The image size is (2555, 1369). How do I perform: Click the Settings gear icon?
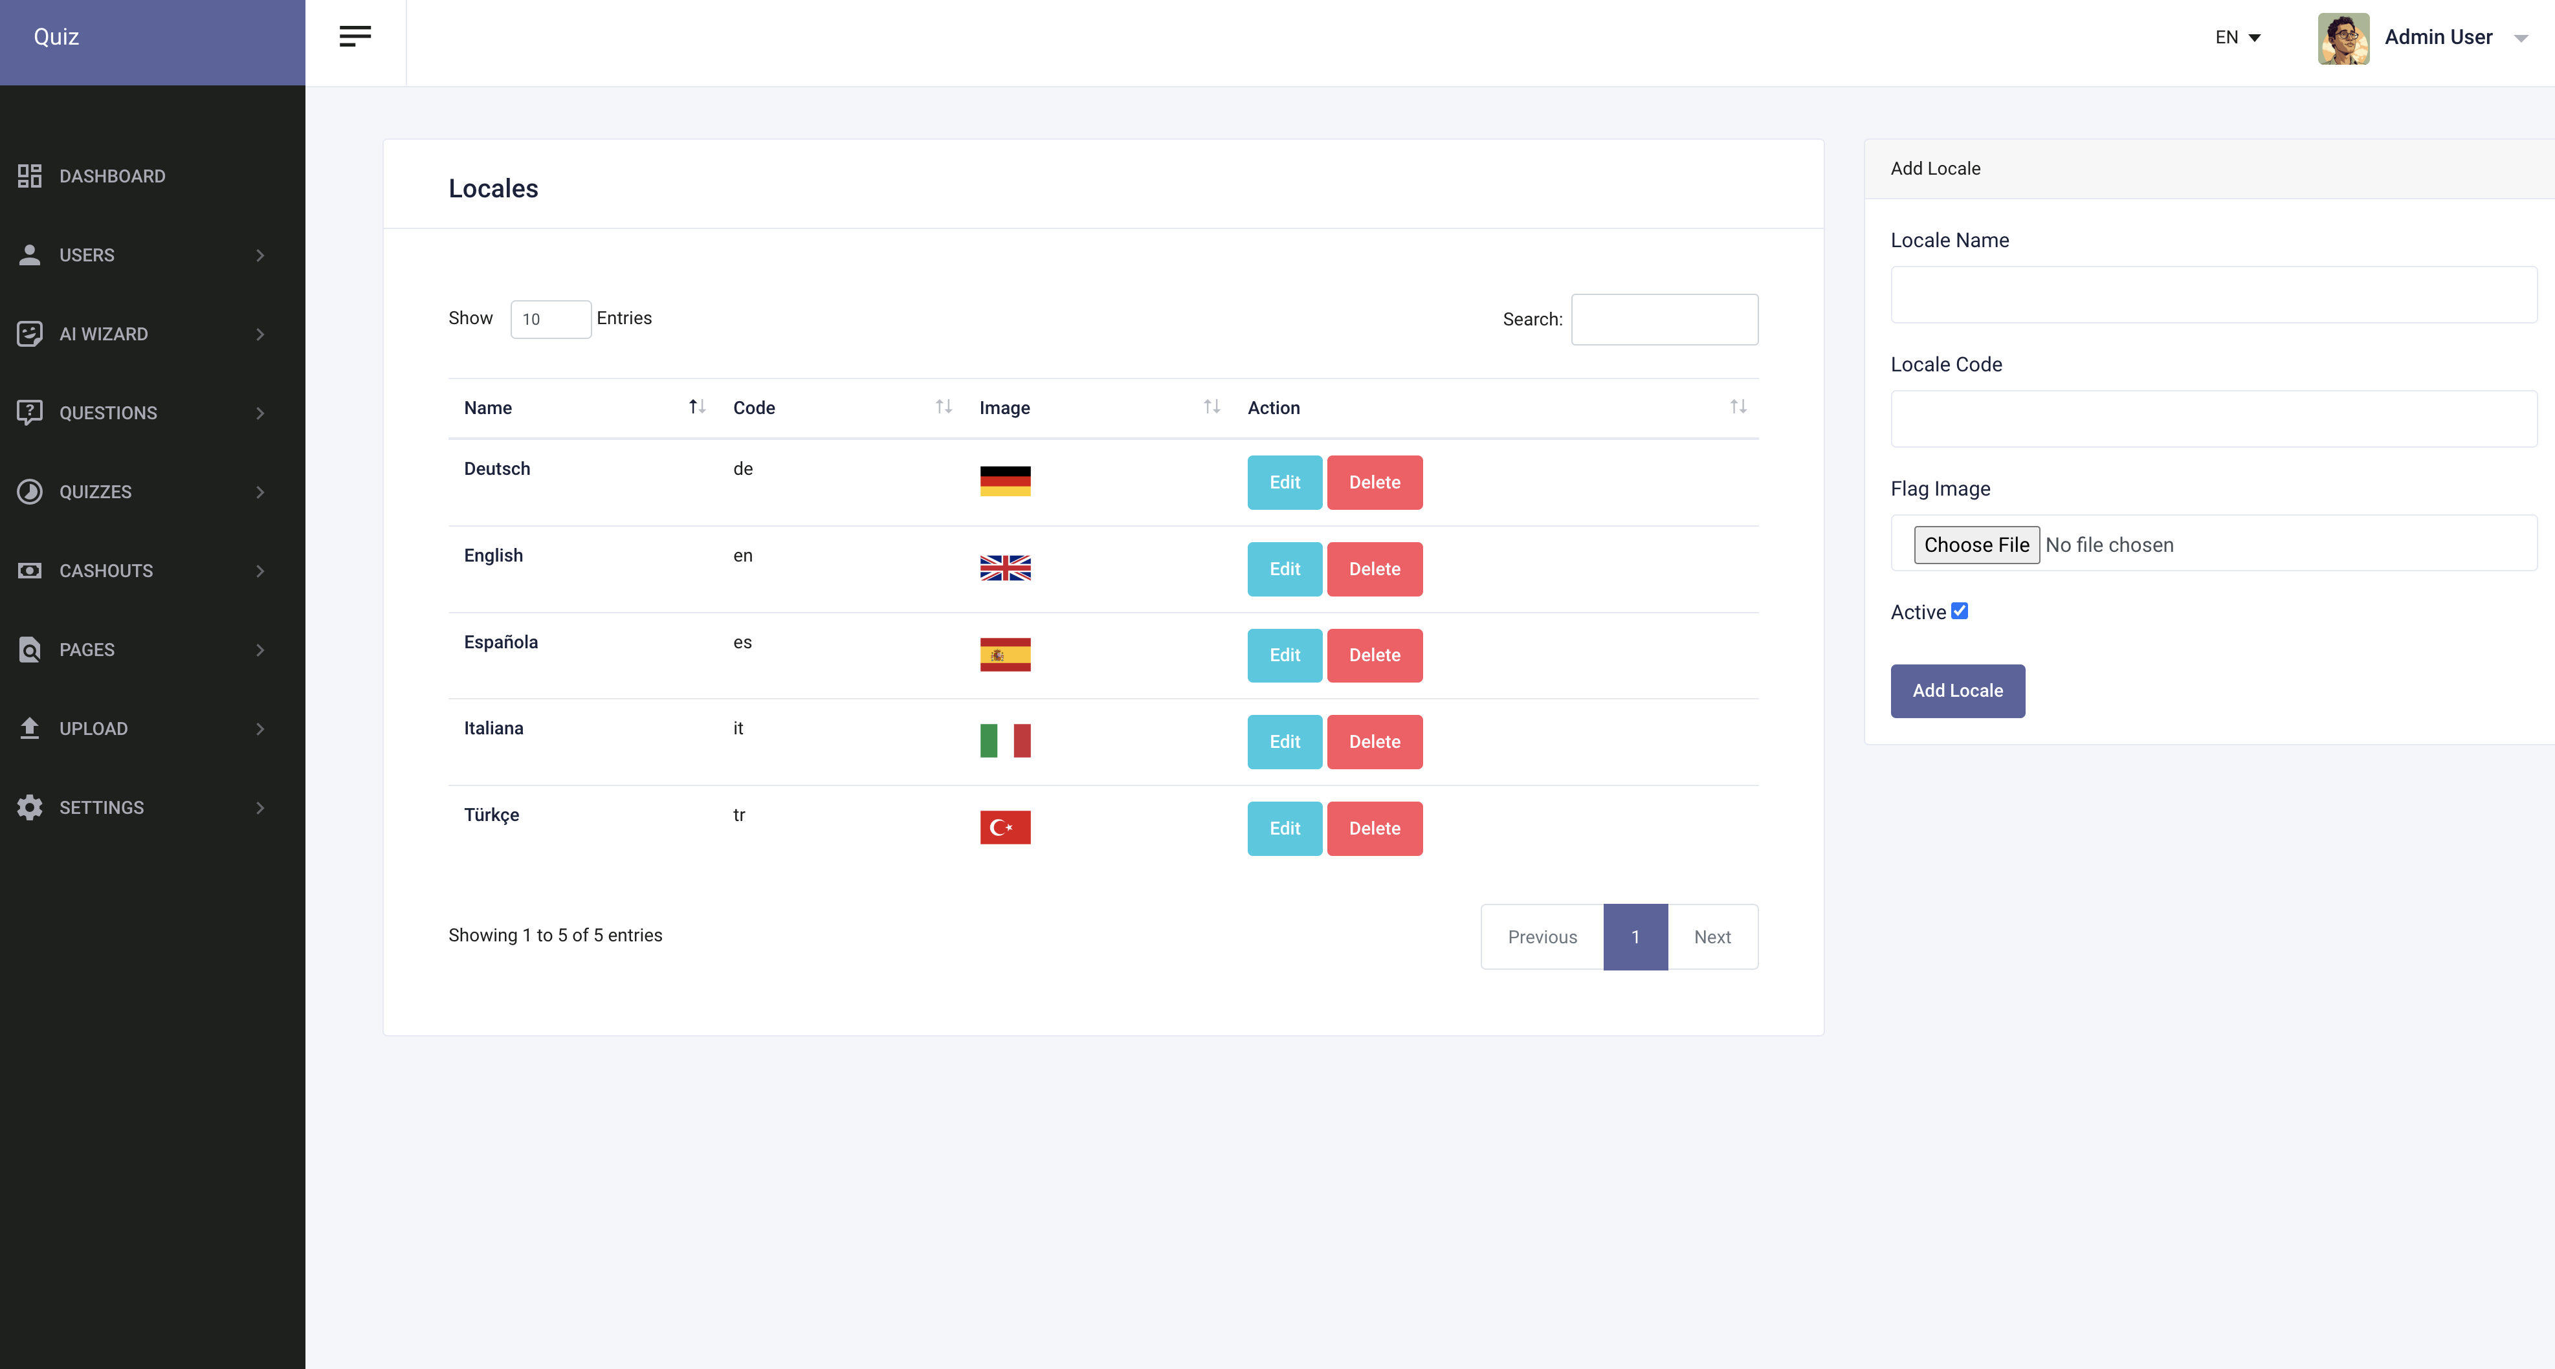click(30, 807)
